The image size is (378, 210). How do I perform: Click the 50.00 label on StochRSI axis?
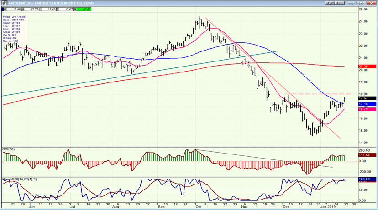[x=363, y=190]
